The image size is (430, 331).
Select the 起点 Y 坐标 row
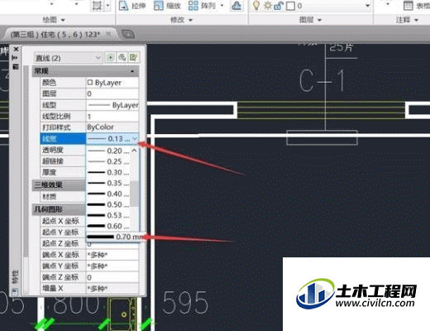coord(63,233)
